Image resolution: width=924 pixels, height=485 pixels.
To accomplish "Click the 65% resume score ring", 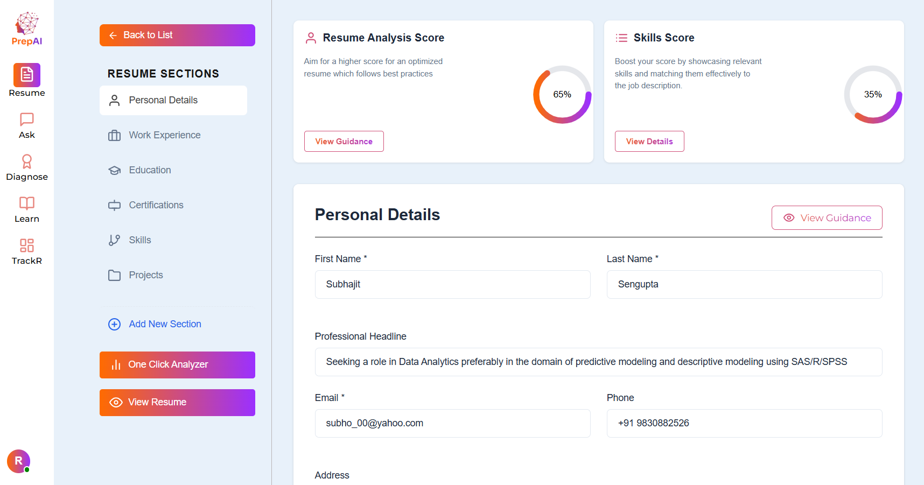I will (x=562, y=95).
